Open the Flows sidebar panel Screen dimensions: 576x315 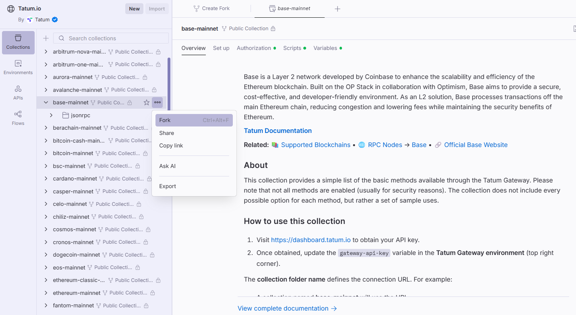click(18, 118)
